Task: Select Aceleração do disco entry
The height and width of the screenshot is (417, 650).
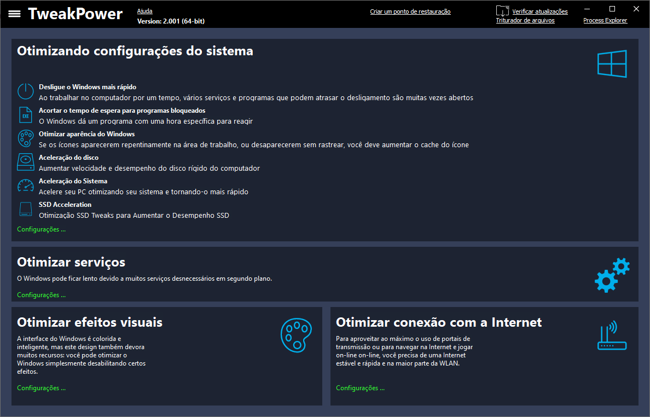Action: point(69,158)
